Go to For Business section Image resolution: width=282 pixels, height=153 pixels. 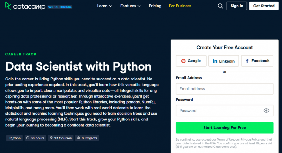[x=180, y=6]
